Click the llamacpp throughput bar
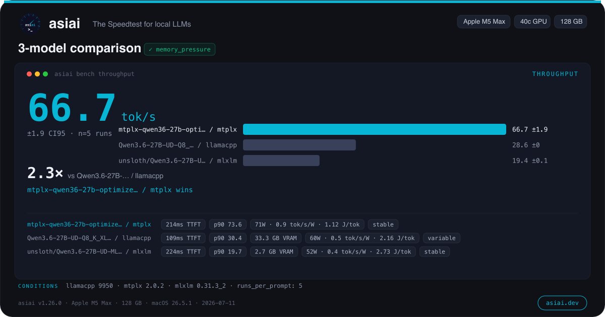This screenshot has width=605, height=317. click(299, 145)
